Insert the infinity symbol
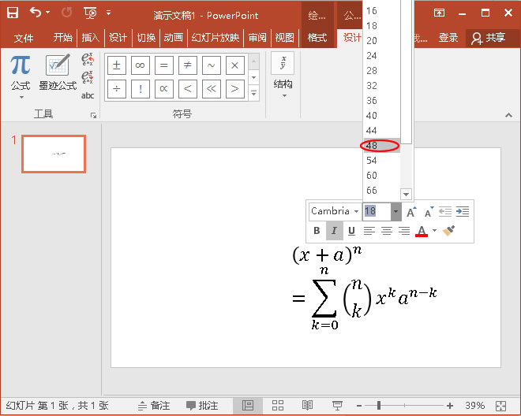This screenshot has height=416, width=521. coord(141,65)
